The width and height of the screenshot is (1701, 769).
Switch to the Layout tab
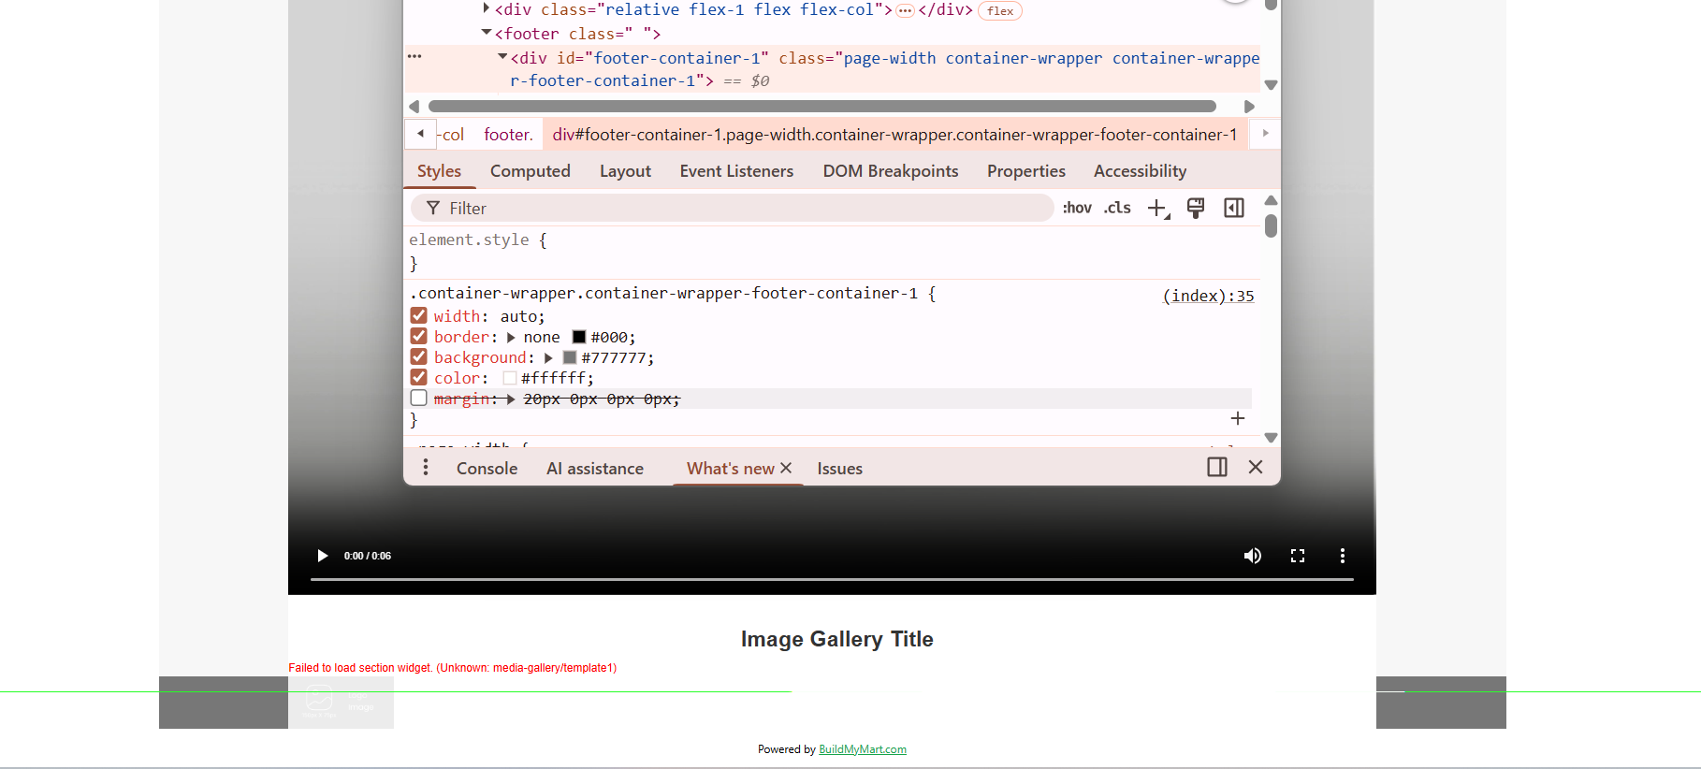(625, 171)
